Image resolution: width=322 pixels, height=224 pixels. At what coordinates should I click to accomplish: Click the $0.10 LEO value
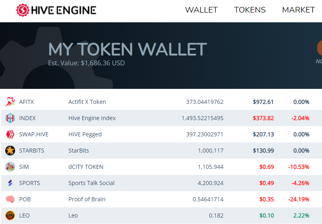pos(267,215)
